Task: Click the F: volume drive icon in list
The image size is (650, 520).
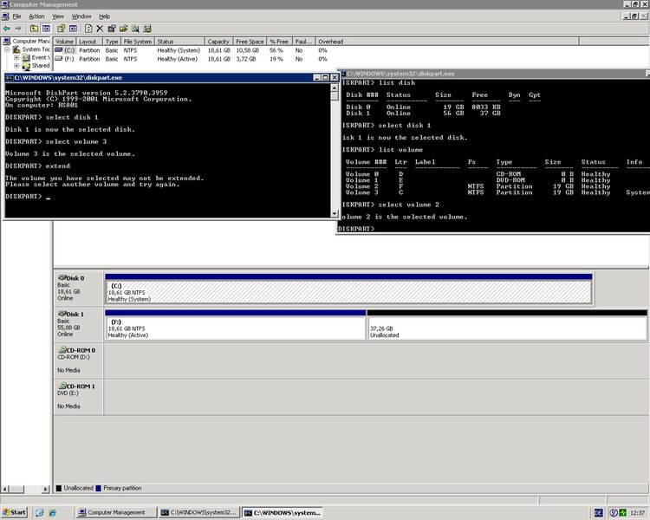Action: [x=59, y=59]
